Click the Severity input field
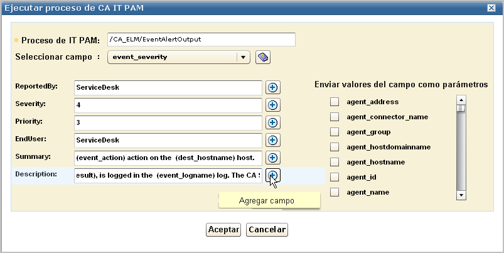 168,105
